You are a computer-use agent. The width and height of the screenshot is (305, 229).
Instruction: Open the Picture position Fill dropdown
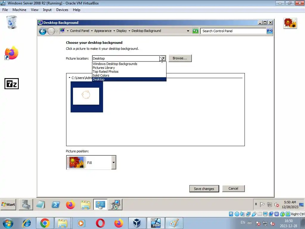[x=91, y=163]
